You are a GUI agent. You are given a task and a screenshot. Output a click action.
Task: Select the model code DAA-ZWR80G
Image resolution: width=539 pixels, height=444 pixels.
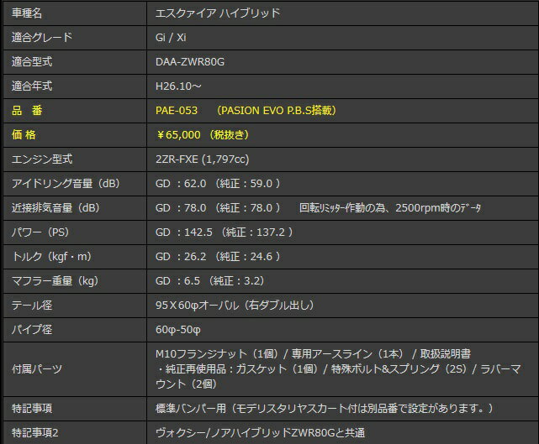[189, 62]
